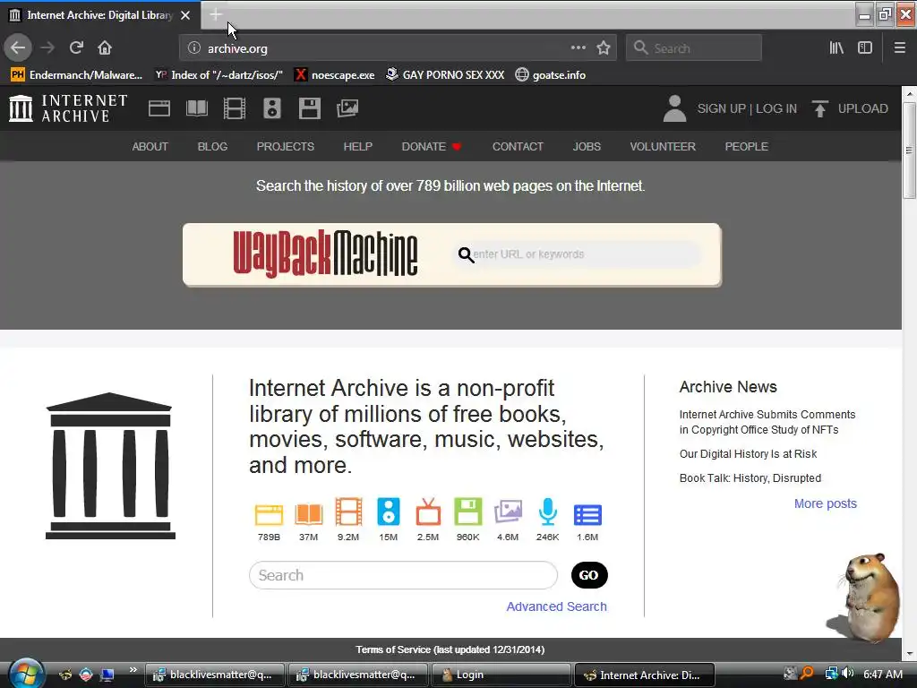Show site information icon in address bar
This screenshot has width=917, height=688.
[194, 48]
